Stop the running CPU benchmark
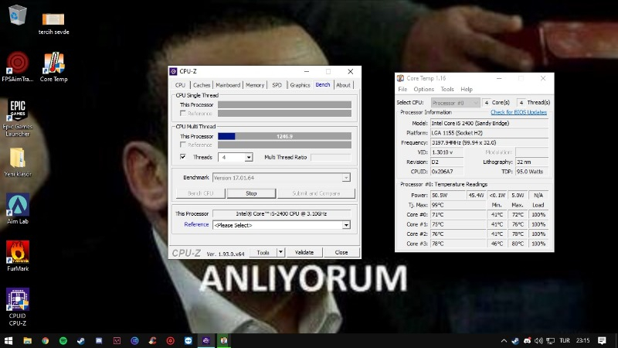The image size is (618, 348). click(x=251, y=193)
